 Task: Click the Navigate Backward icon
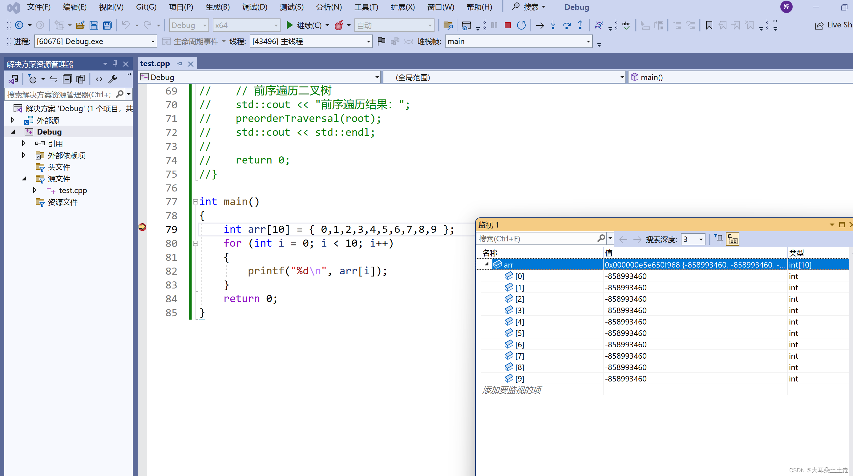click(19, 25)
